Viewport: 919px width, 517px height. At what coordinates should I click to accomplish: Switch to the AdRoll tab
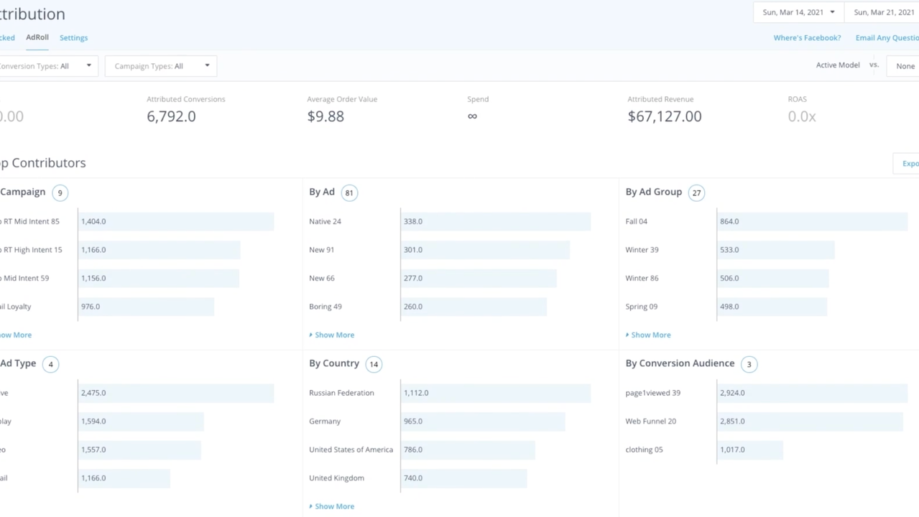pyautogui.click(x=37, y=37)
